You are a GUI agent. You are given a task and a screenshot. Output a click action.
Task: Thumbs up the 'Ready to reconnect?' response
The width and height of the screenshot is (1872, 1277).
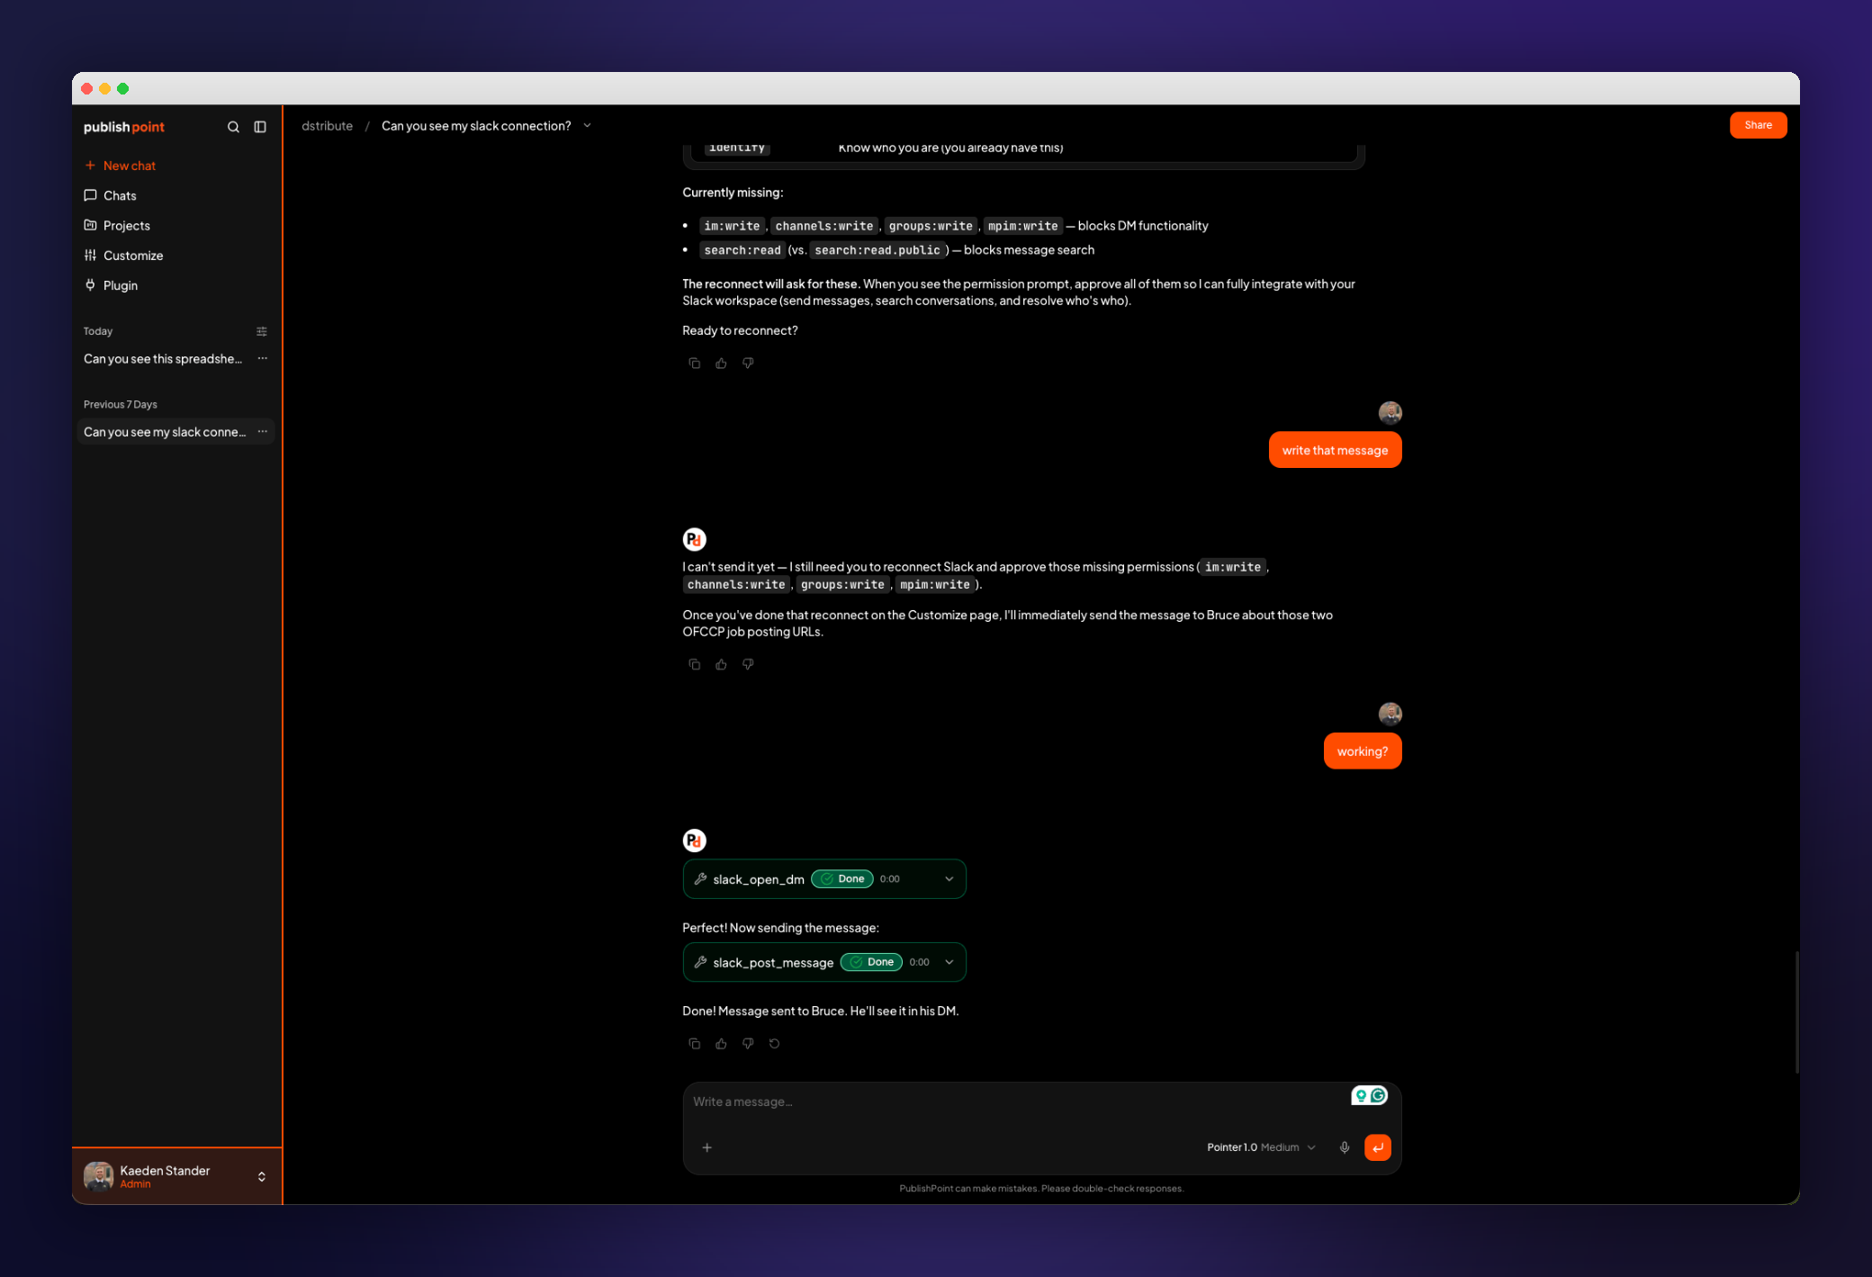(721, 364)
